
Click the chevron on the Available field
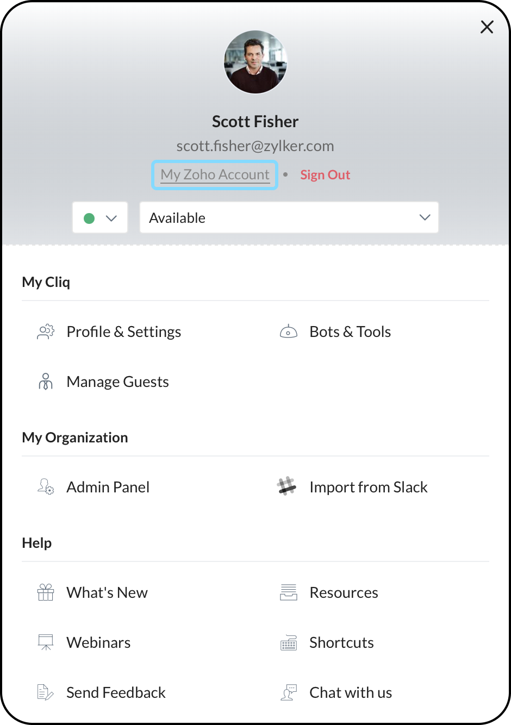[x=425, y=218]
